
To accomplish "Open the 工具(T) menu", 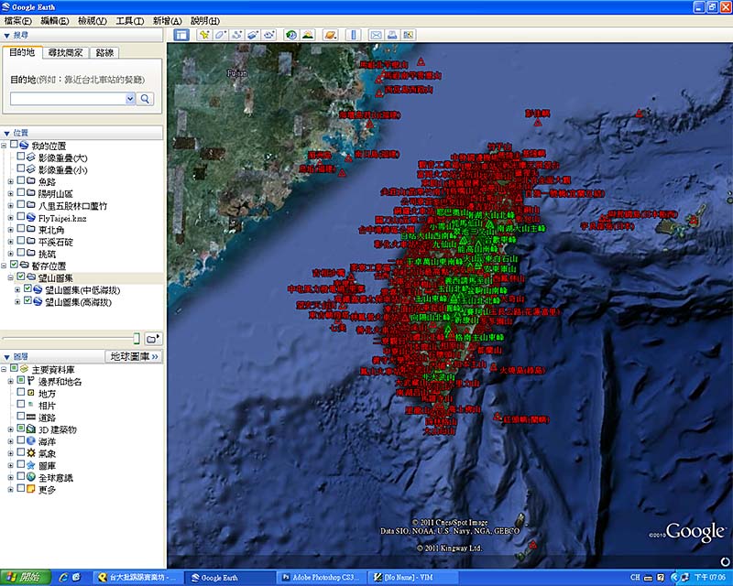I will 129,21.
